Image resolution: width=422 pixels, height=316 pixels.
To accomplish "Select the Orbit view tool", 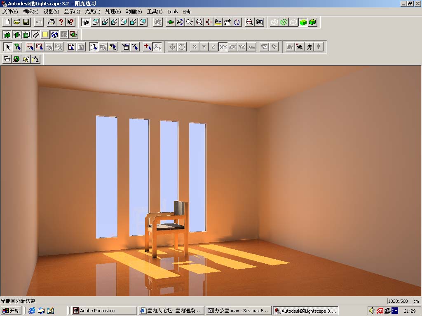I will (x=170, y=22).
